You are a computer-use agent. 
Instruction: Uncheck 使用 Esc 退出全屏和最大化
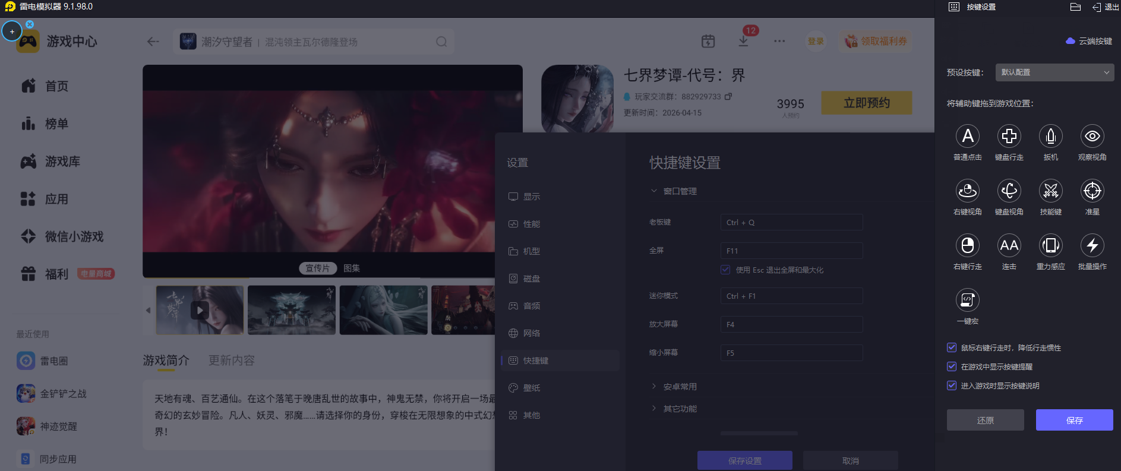point(725,270)
